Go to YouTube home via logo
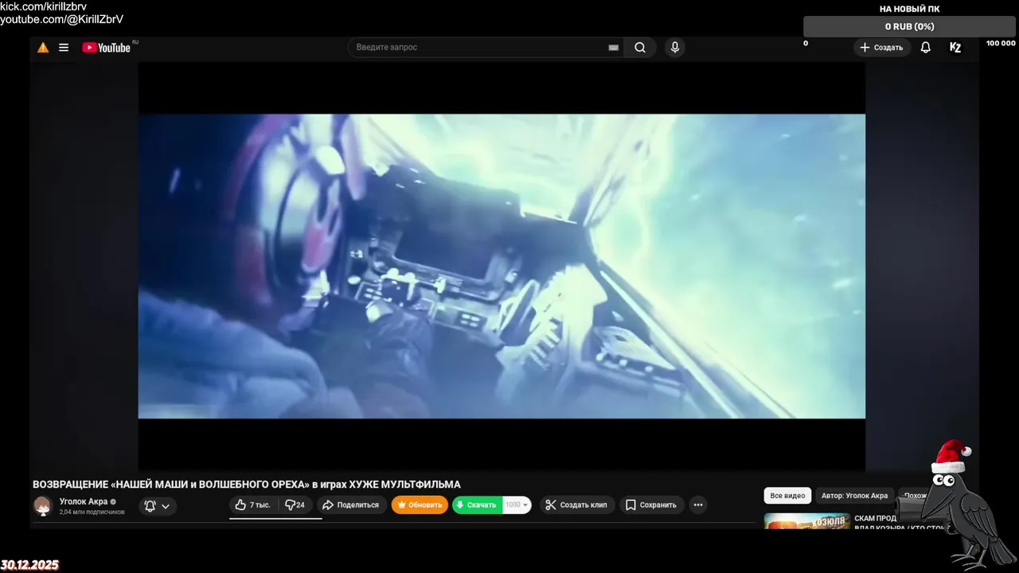This screenshot has width=1019, height=573. point(107,48)
